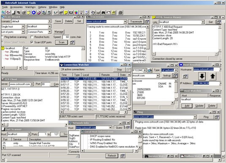Click Refresh in Local Host Information
The height and width of the screenshot is (163, 226).
point(112,156)
